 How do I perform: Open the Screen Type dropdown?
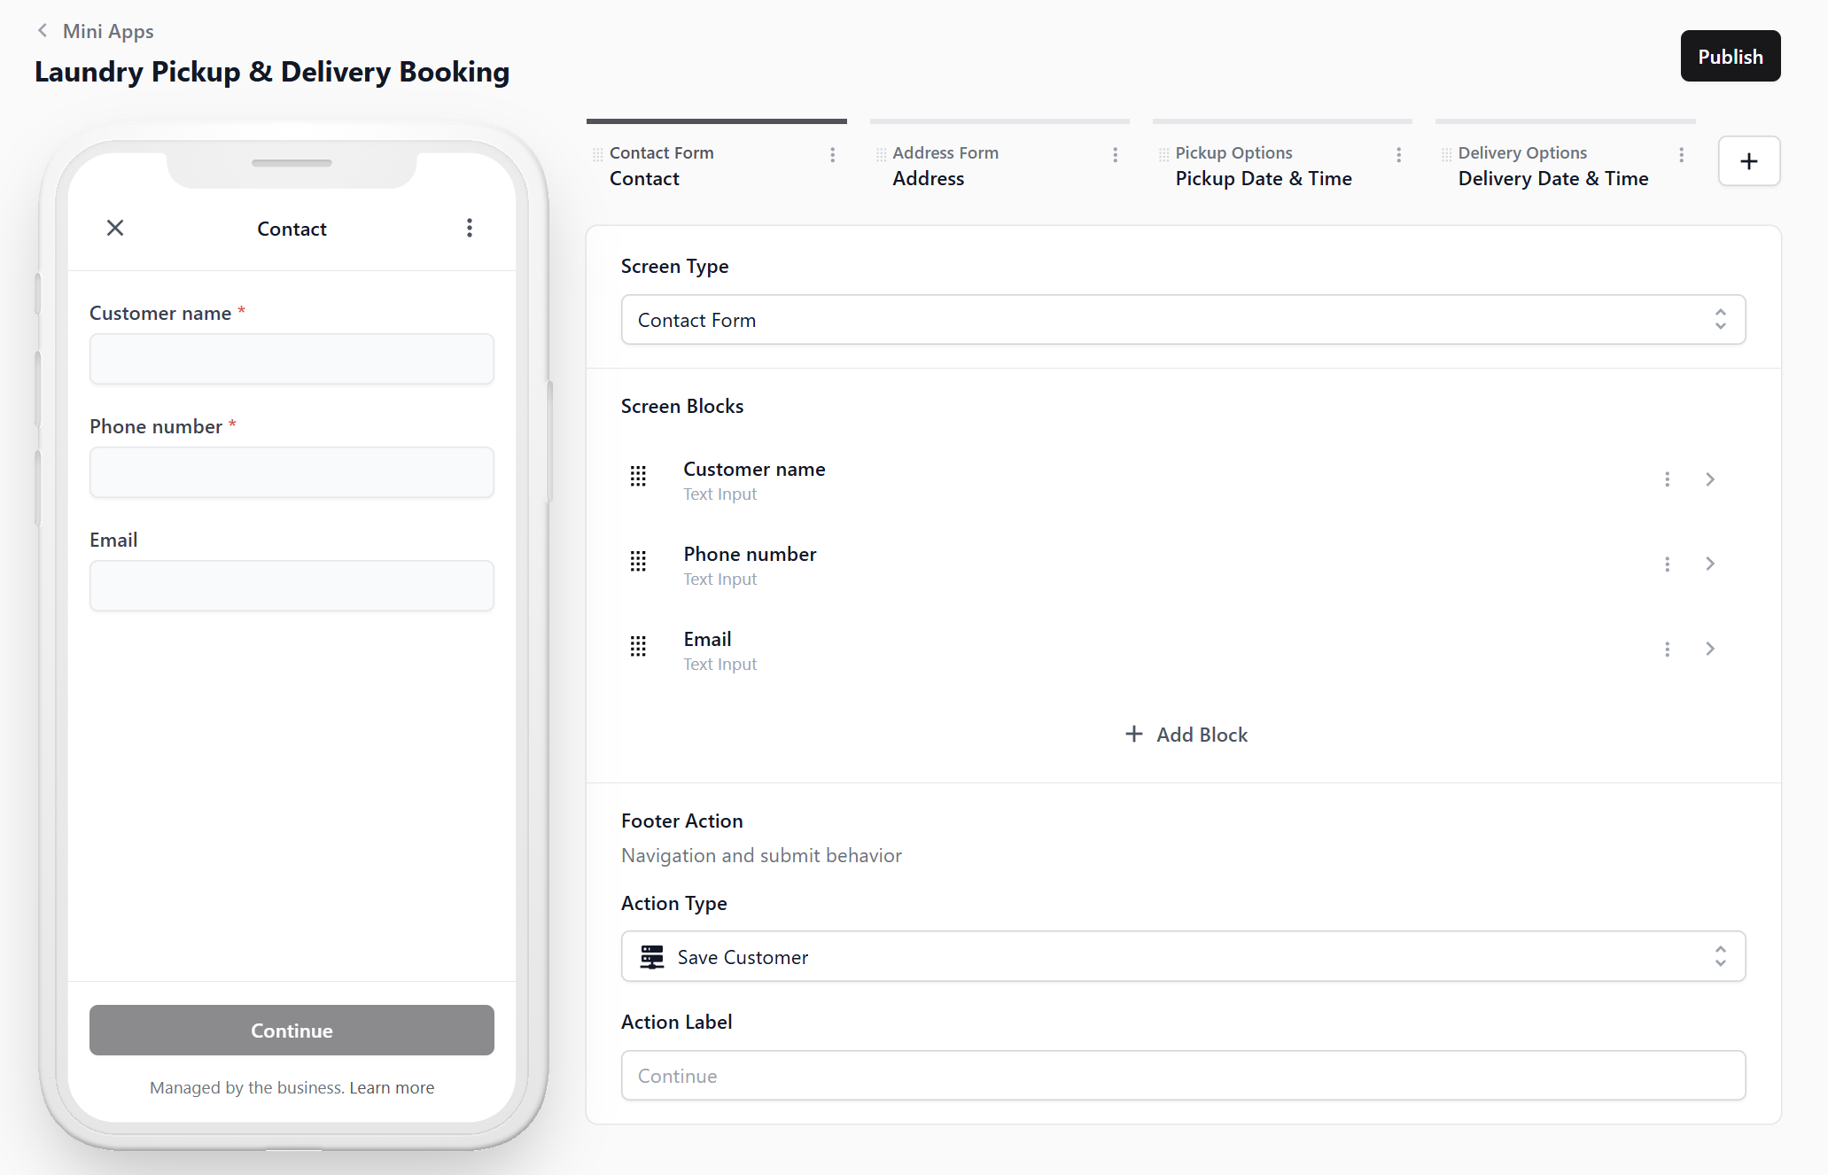click(x=1183, y=320)
